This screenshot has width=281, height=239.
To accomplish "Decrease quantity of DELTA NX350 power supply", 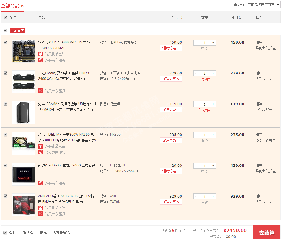I will click(x=196, y=135).
